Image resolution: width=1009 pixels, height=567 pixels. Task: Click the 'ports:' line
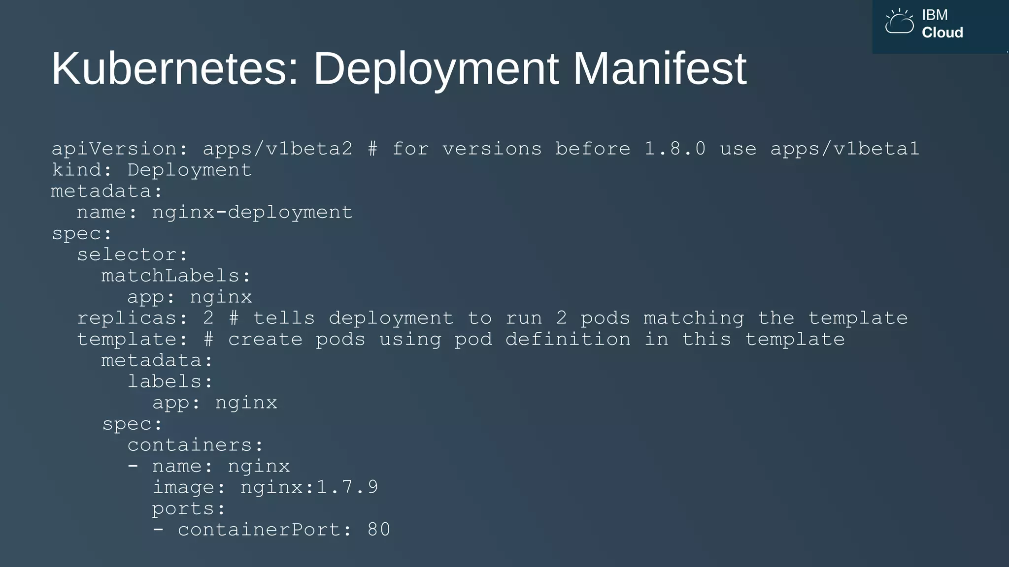click(188, 508)
